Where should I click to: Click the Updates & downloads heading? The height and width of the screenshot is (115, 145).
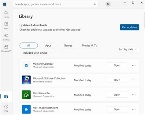click(33, 25)
